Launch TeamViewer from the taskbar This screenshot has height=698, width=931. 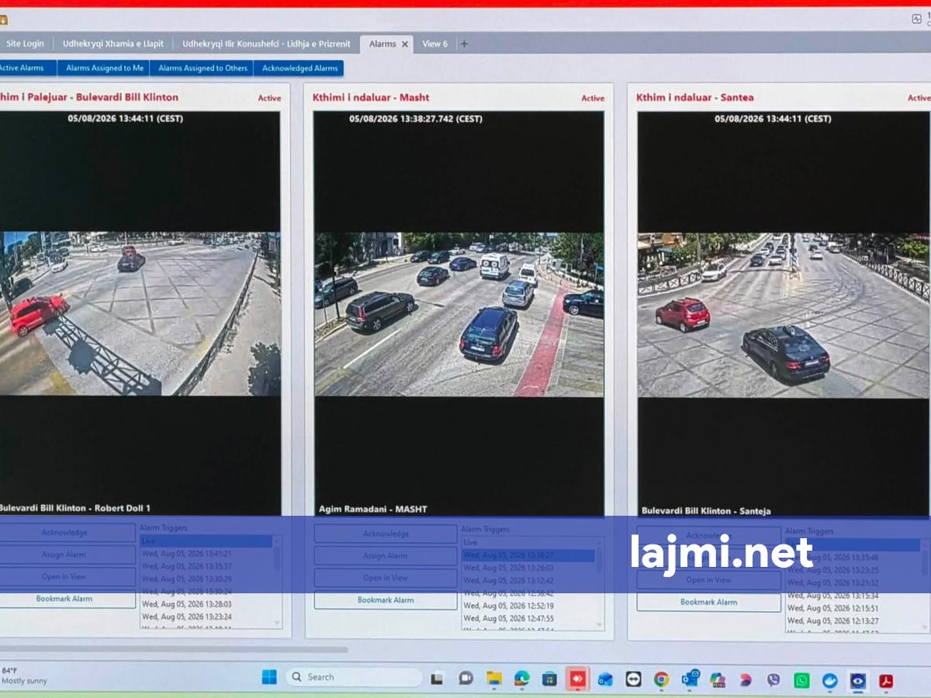(x=633, y=679)
